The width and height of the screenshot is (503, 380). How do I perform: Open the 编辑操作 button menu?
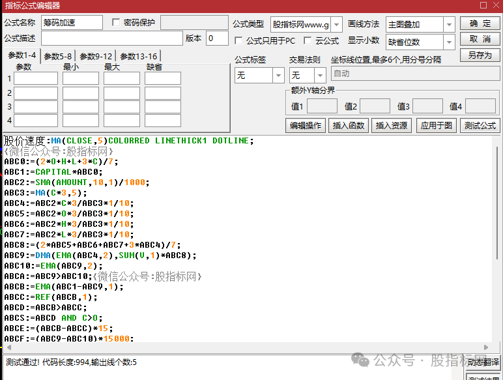coord(306,126)
